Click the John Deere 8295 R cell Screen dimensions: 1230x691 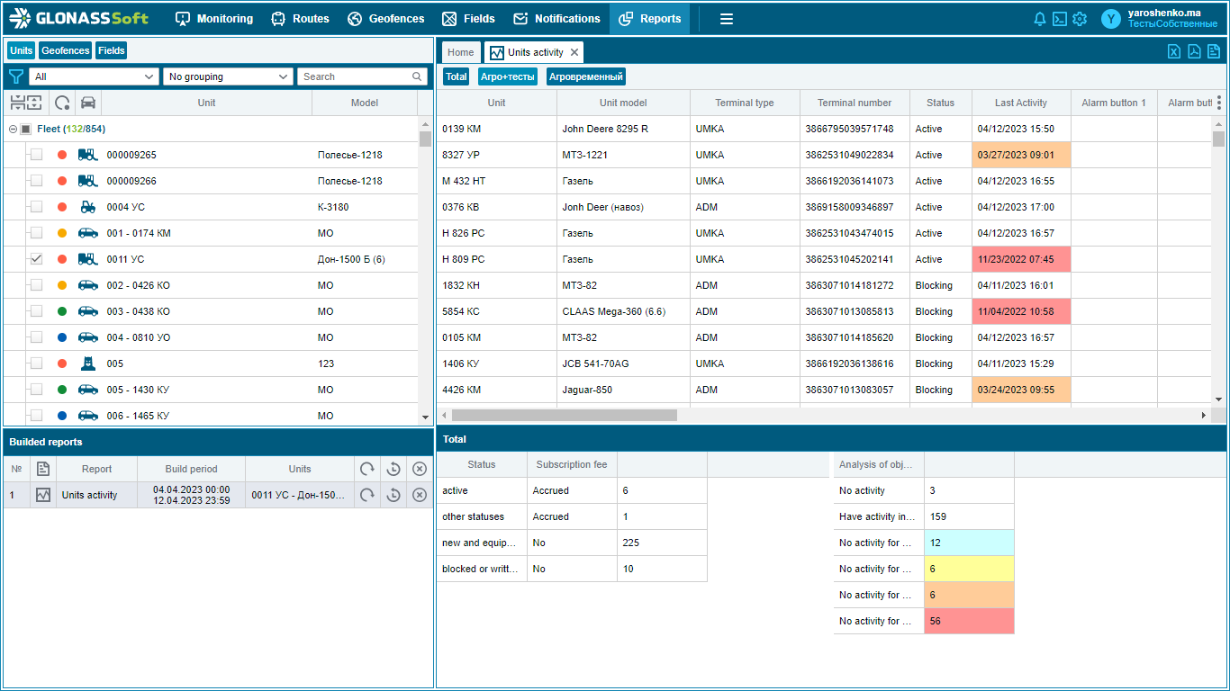click(x=623, y=129)
